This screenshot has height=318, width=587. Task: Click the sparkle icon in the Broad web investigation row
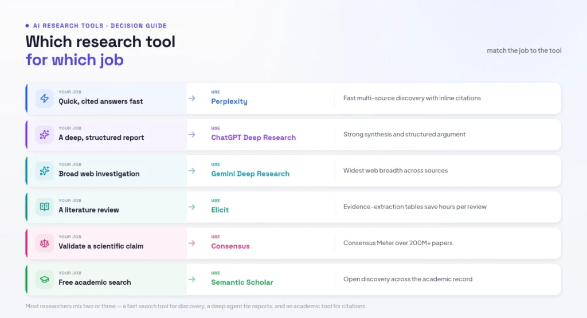pyautogui.click(x=45, y=171)
